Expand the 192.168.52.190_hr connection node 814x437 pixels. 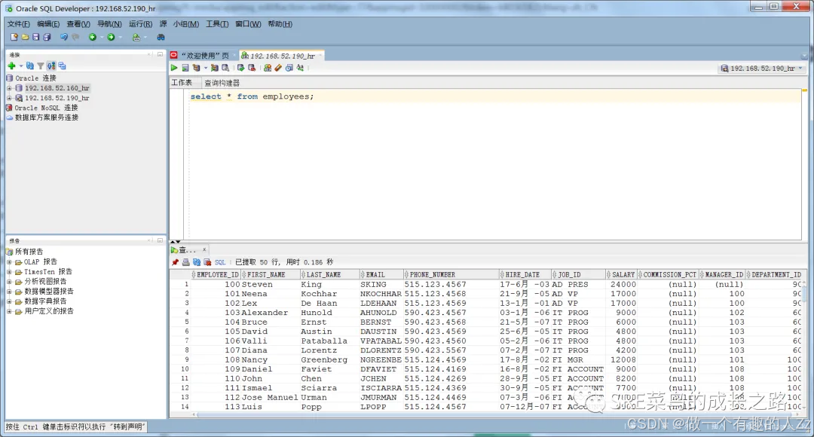9,98
